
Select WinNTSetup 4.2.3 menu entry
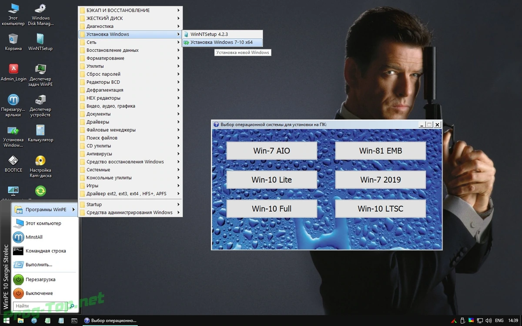click(223, 34)
